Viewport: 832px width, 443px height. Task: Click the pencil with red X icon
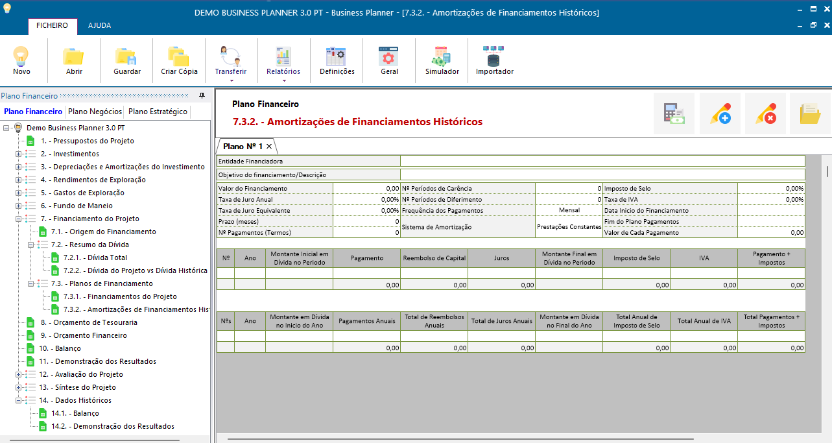765,114
